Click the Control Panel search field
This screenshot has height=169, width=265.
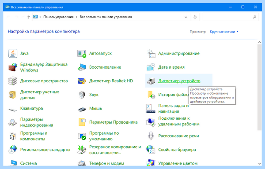click(231, 17)
